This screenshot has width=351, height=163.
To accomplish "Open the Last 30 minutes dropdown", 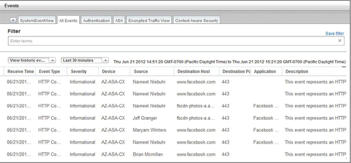I will [x=85, y=60].
